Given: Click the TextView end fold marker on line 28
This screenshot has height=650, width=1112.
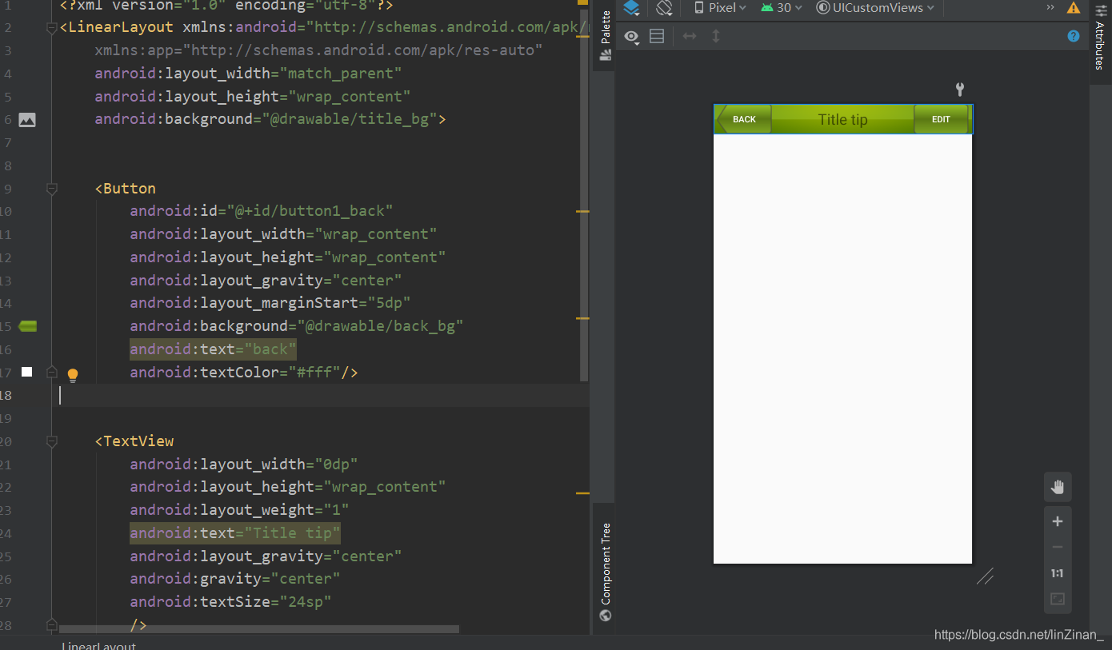Looking at the screenshot, I should (x=52, y=624).
